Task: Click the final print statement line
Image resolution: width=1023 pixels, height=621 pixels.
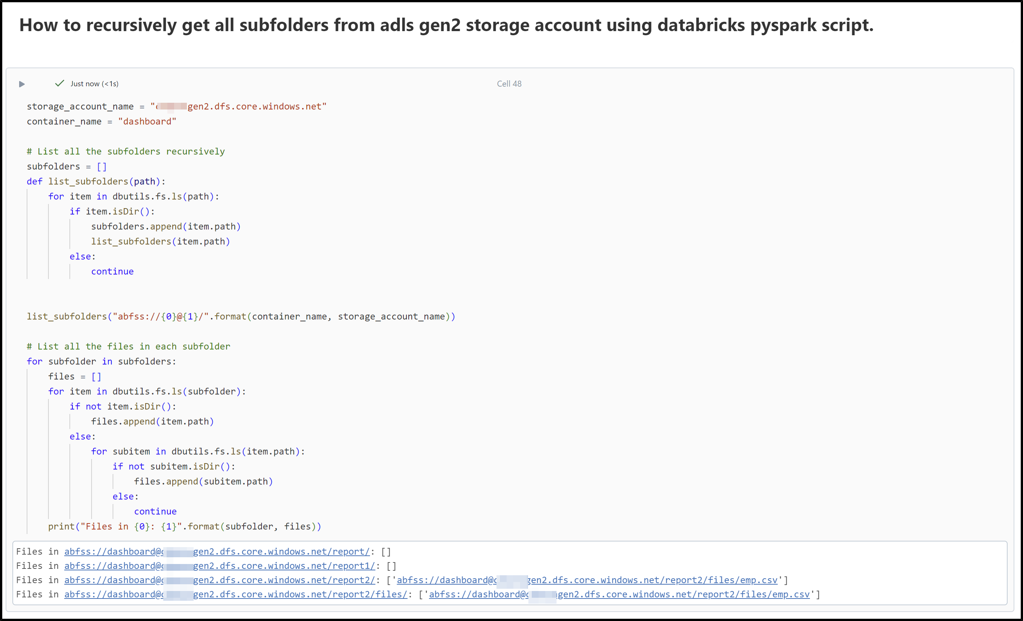Action: 184,526
